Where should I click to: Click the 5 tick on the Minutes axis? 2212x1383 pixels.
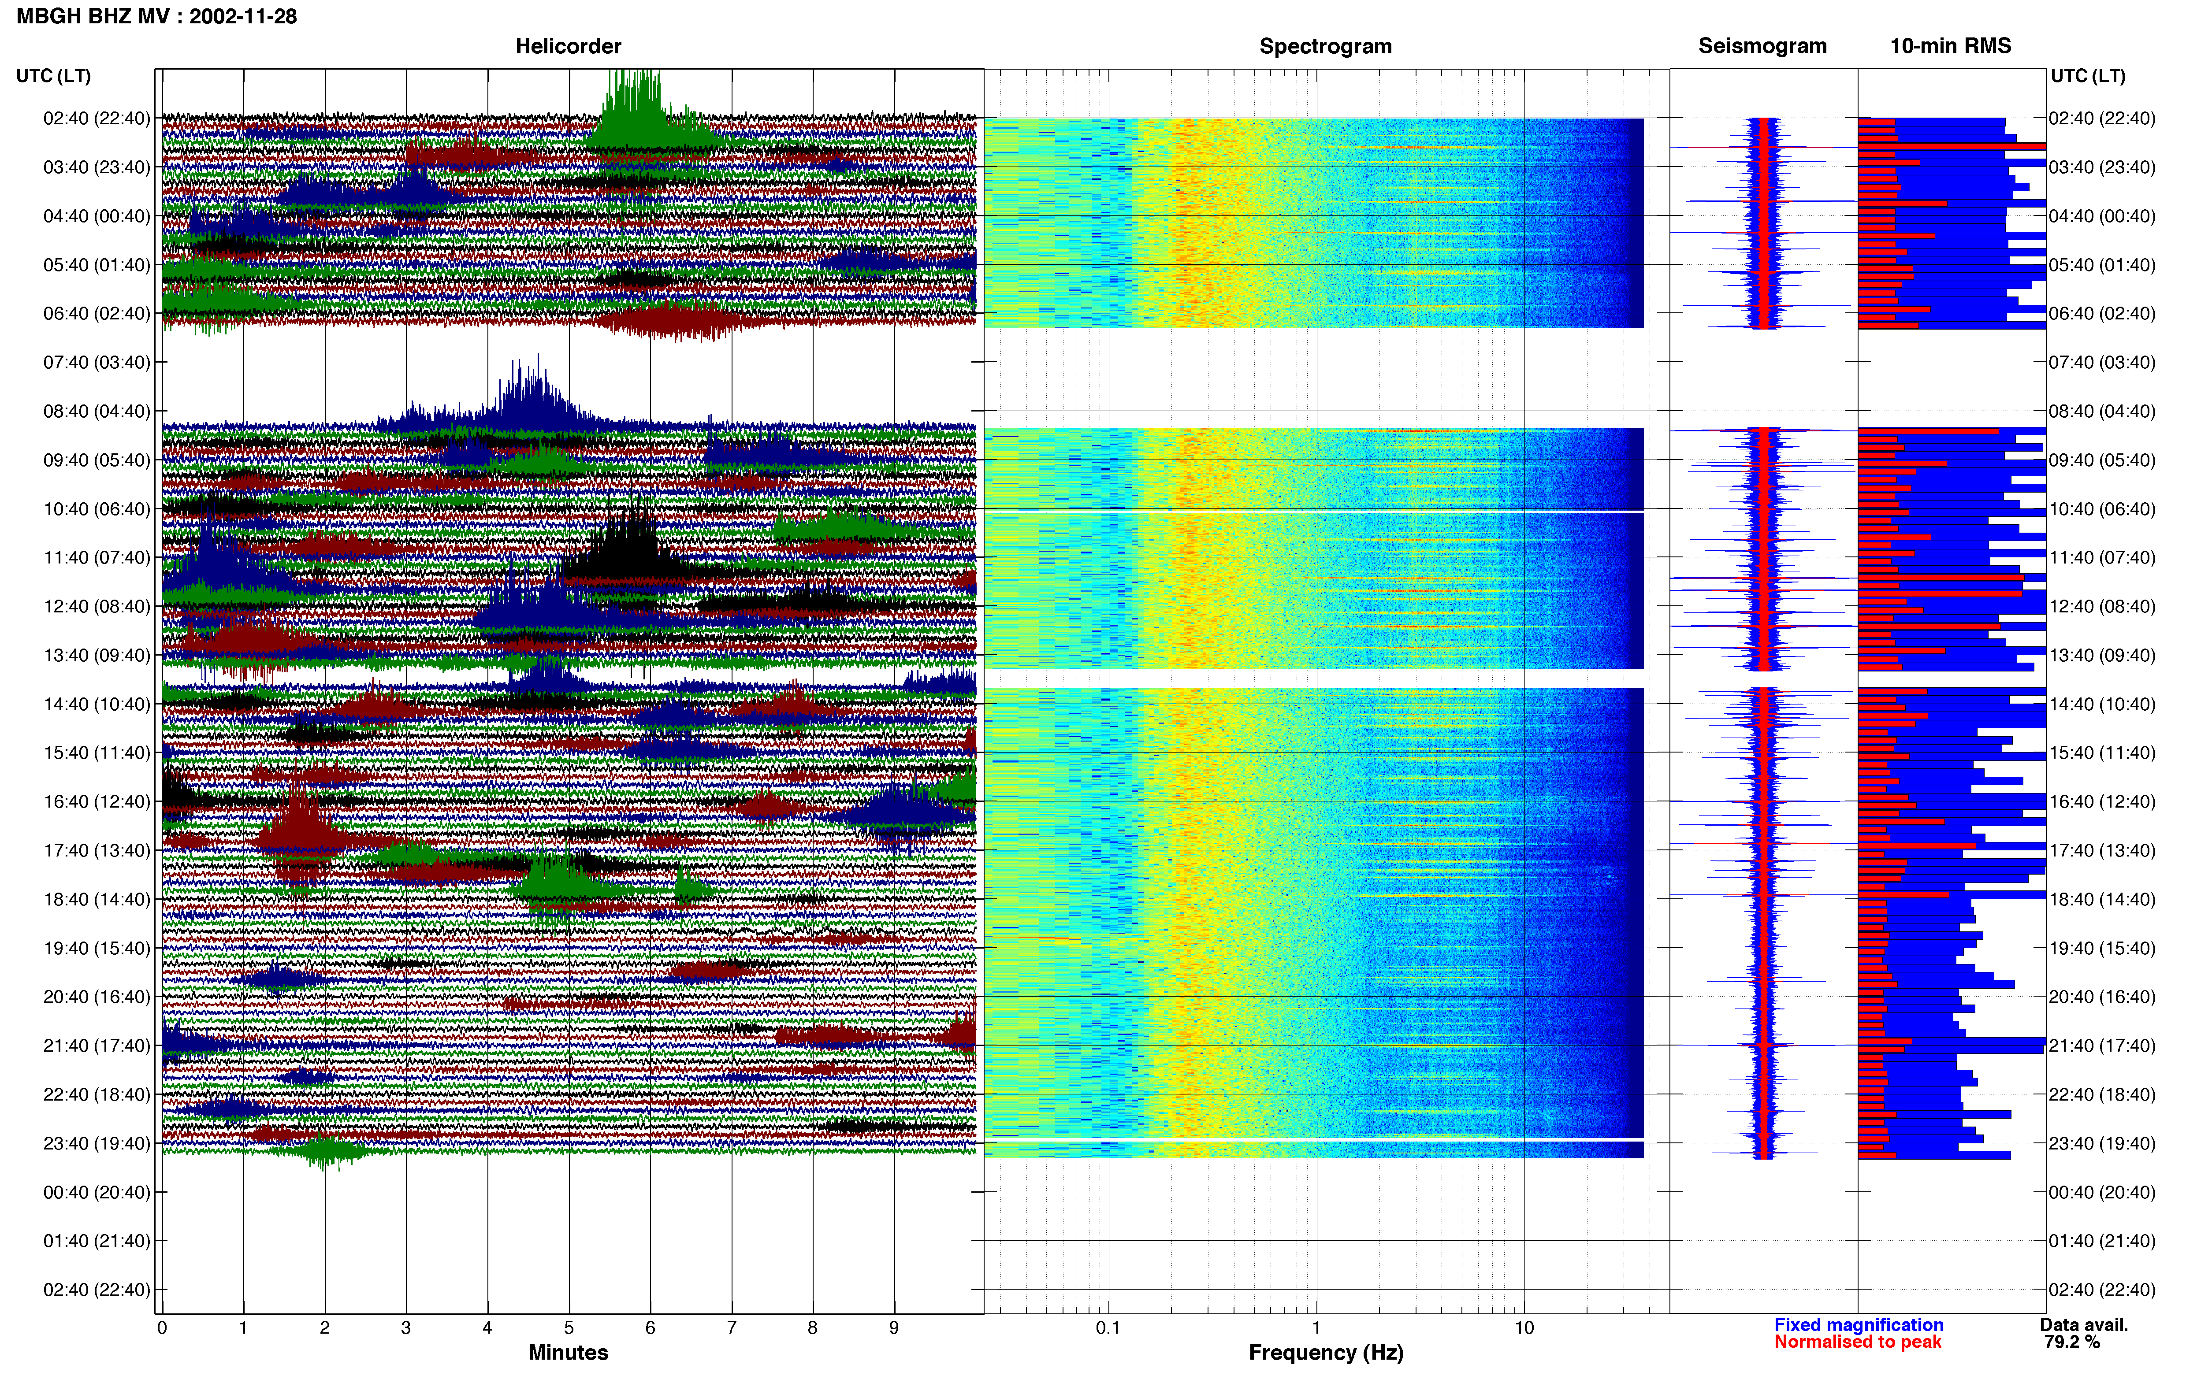[568, 1327]
